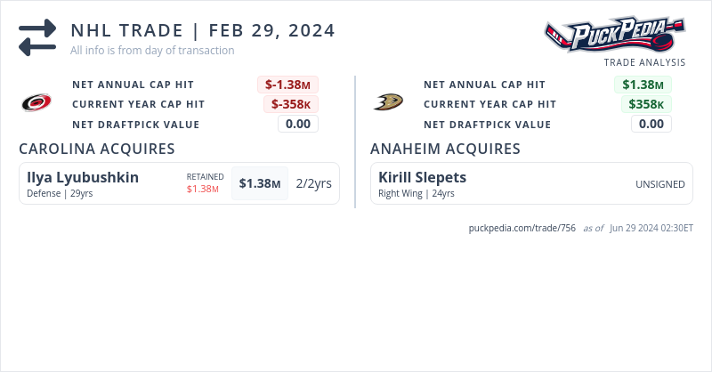Viewport: 712px width, 372px height.
Task: Click the Trade Analysis label
Action: click(644, 62)
